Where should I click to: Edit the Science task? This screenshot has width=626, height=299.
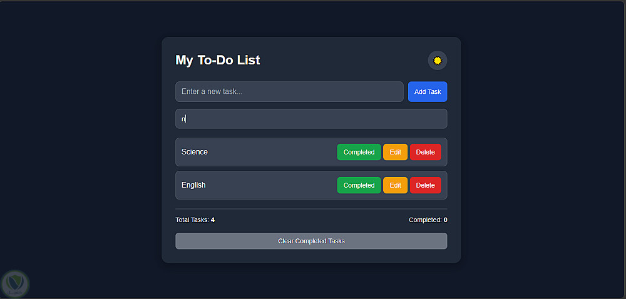click(x=395, y=152)
